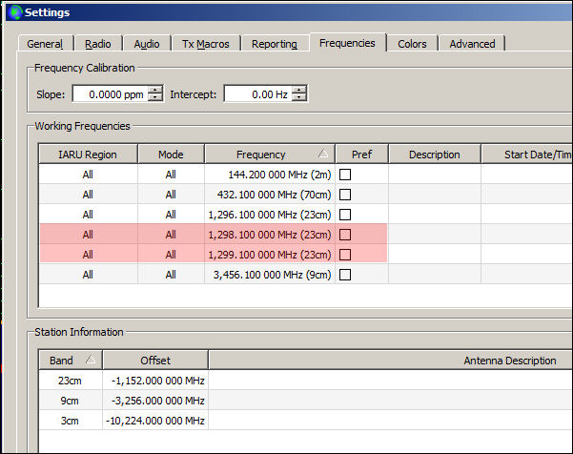Image resolution: width=573 pixels, height=454 pixels.
Task: Decrease the Intercept value with down arrow
Action: 299,98
